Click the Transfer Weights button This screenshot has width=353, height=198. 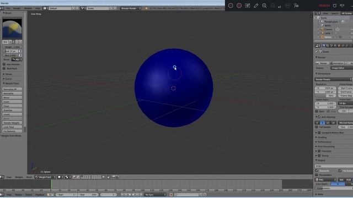(x=12, y=123)
